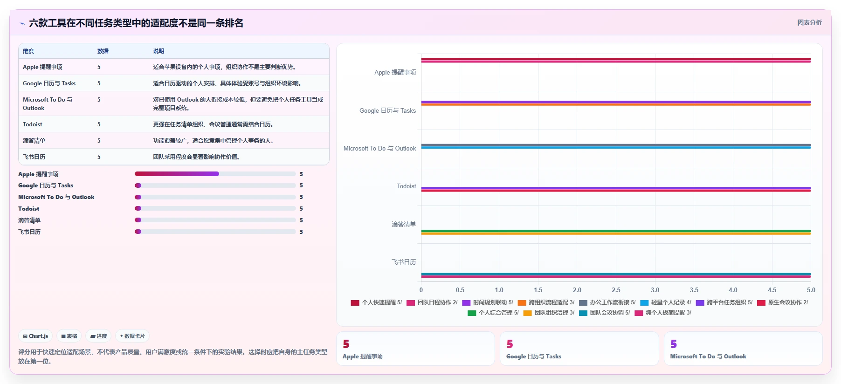Click the Microsoft To Do 与 Outlook chart axis label
841x384 pixels.
click(379, 149)
